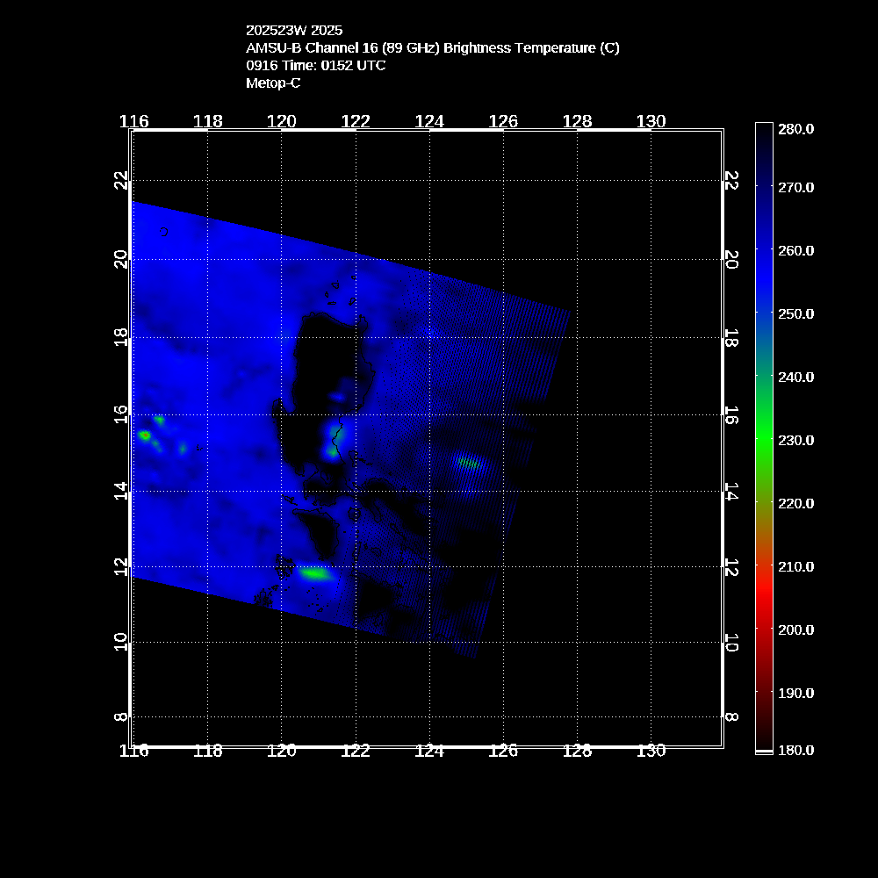Image resolution: width=878 pixels, height=878 pixels.
Task: Select the green region of the colorbar
Action: (764, 439)
